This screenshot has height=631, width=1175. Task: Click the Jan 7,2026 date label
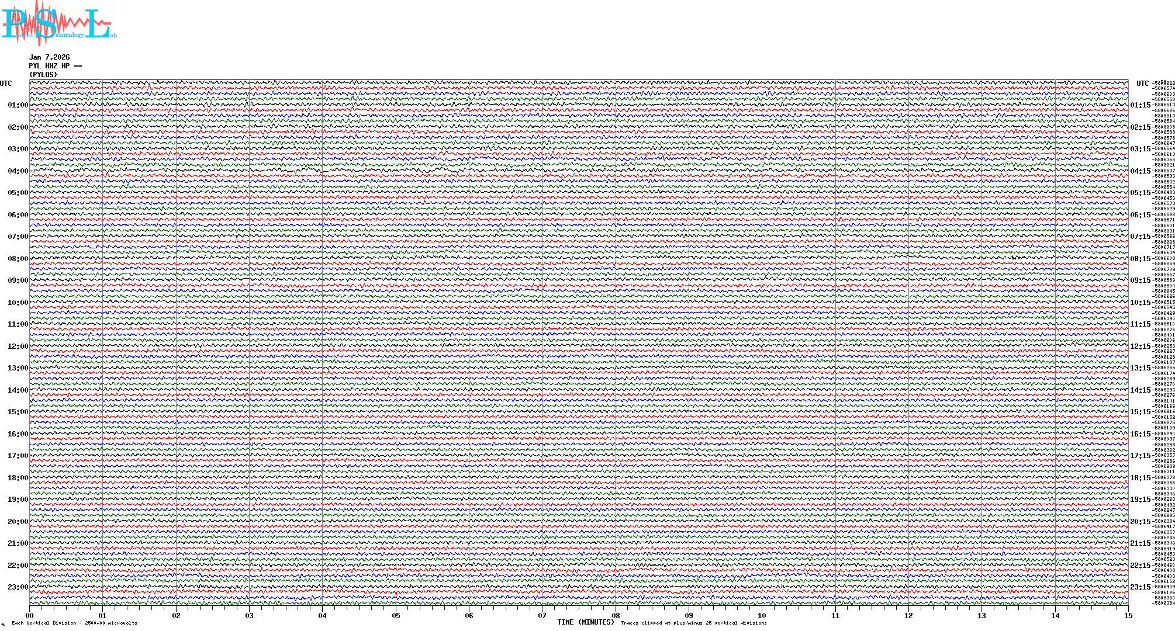pyautogui.click(x=49, y=57)
